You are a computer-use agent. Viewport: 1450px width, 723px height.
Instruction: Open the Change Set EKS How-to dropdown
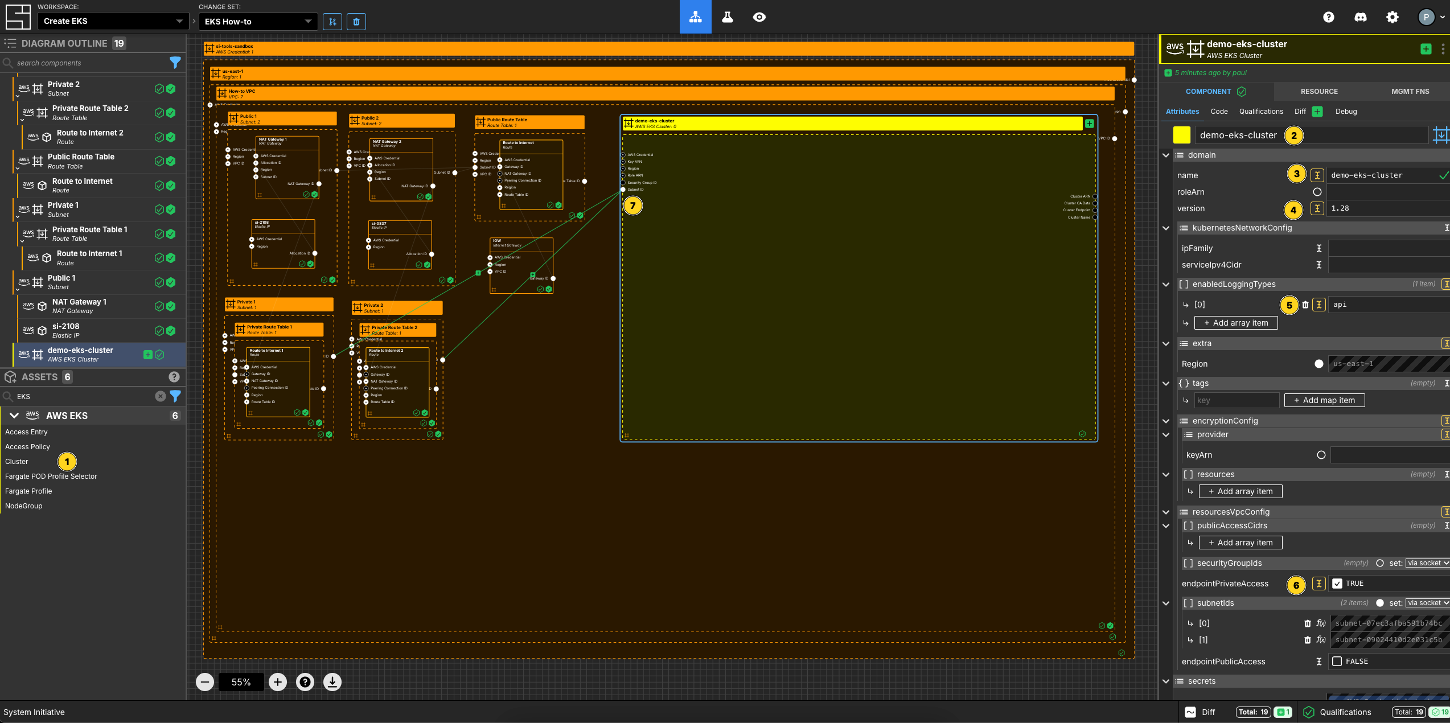pyautogui.click(x=258, y=22)
